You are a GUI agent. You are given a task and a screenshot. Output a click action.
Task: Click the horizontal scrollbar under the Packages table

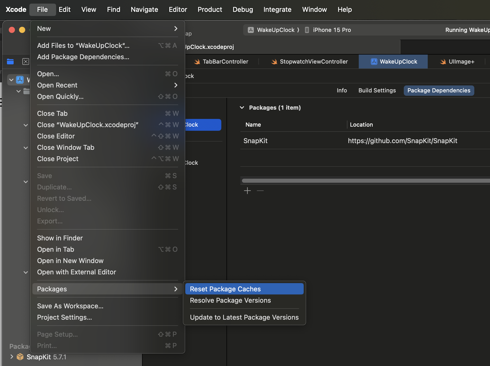(366, 181)
